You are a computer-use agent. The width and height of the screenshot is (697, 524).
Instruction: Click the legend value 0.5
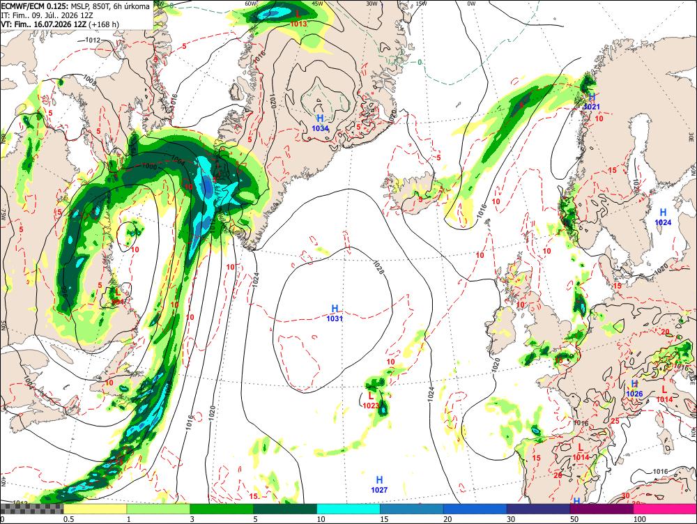[68, 519]
